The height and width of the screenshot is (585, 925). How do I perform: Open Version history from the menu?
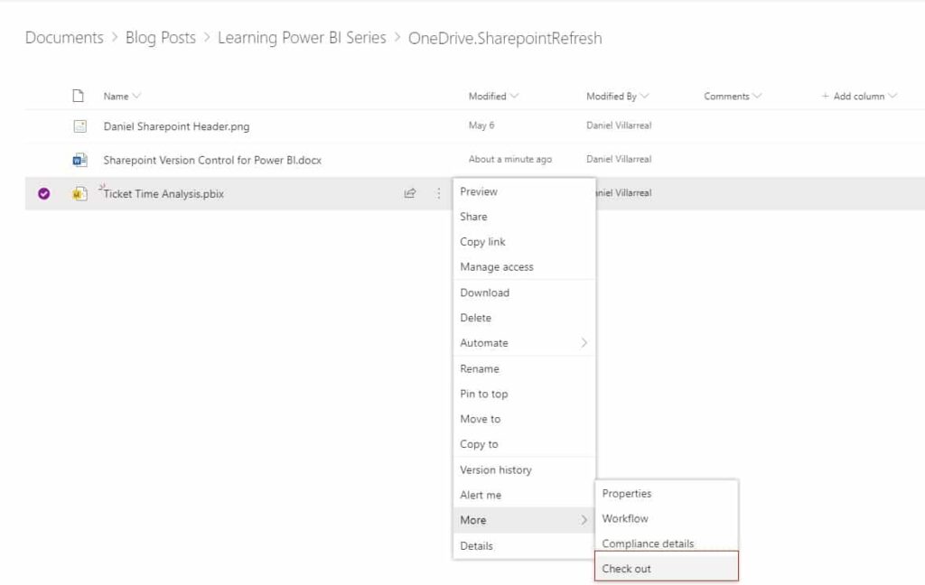point(524,469)
